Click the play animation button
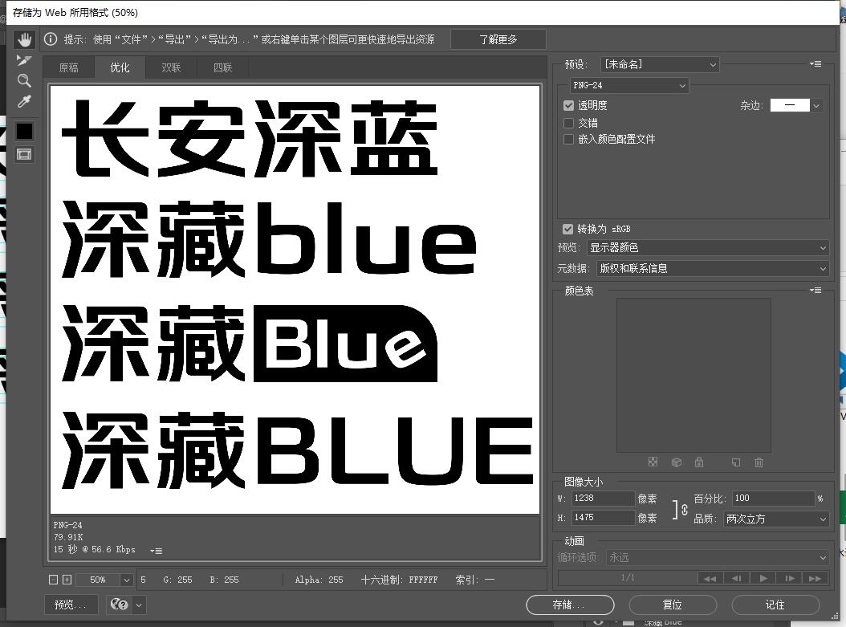Viewport: 846px width, 627px height. 763,578
